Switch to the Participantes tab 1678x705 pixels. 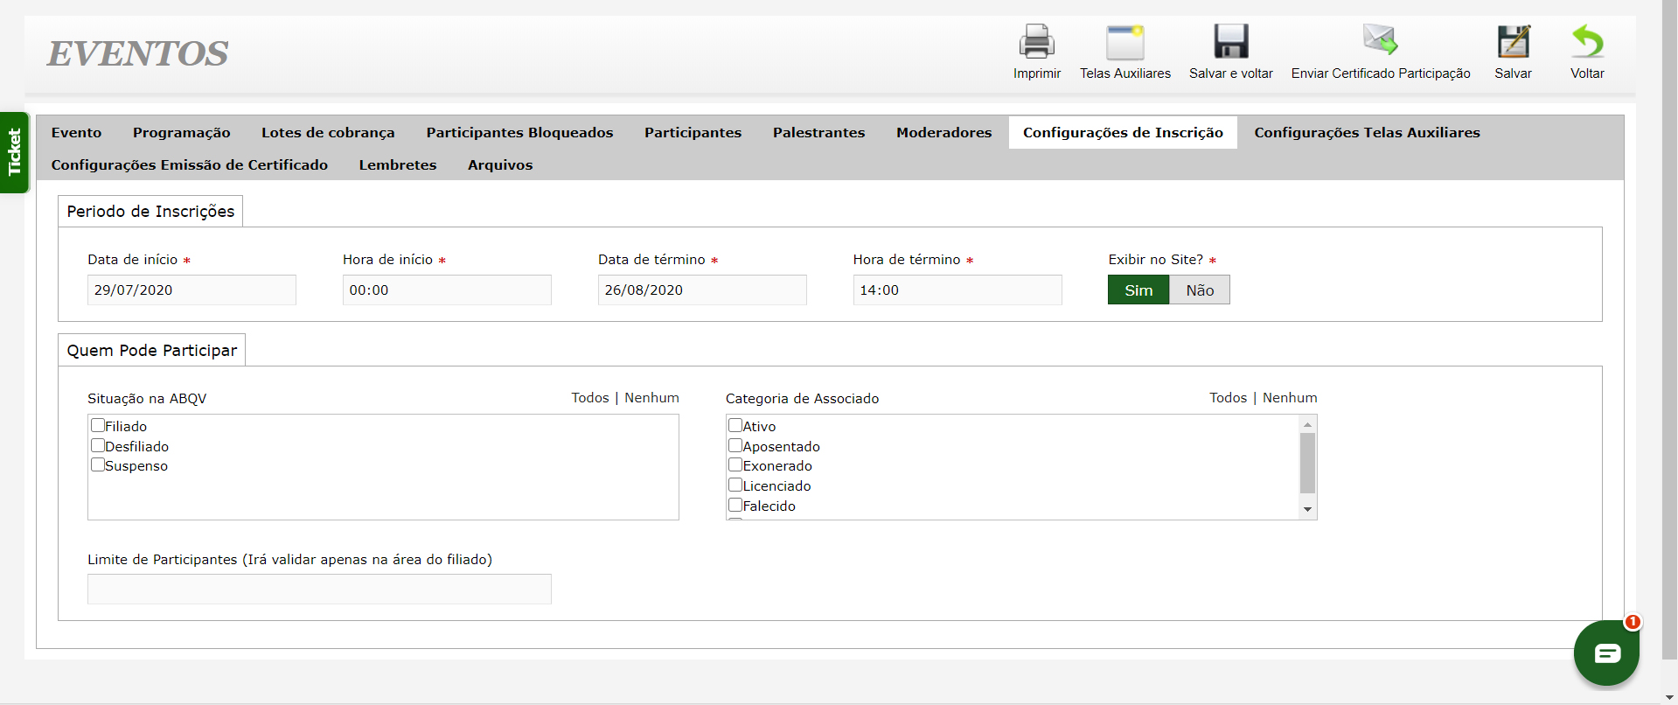pos(693,132)
